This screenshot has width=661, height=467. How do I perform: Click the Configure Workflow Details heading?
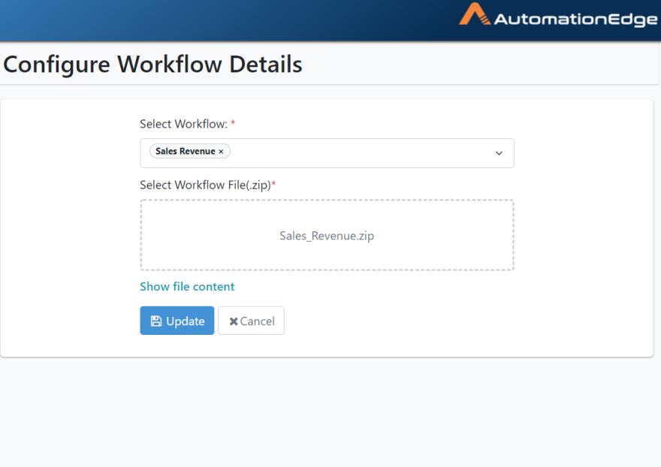pyautogui.click(x=152, y=65)
